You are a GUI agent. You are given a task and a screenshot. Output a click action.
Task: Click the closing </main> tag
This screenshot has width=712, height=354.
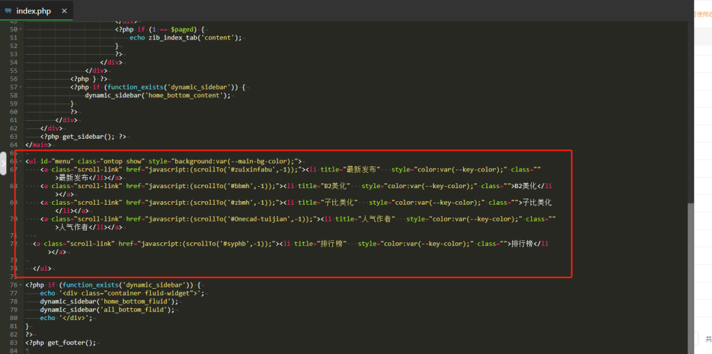tap(37, 144)
